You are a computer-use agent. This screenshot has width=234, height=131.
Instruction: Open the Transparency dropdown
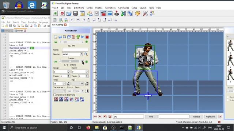pos(60,91)
